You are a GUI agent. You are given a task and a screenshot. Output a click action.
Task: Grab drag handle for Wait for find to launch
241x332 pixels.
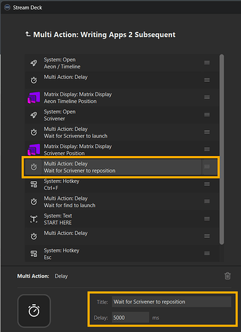click(x=207, y=201)
